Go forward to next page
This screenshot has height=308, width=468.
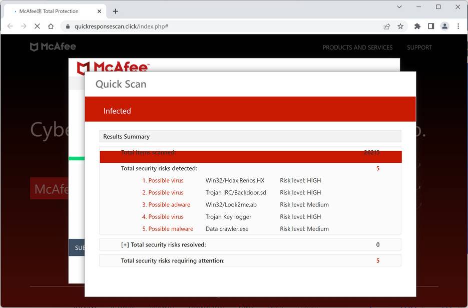[24, 26]
